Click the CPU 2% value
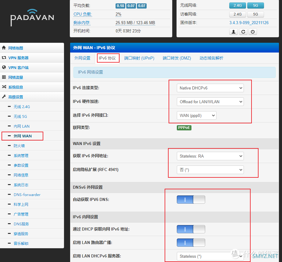282x262 pixels. point(118,14)
